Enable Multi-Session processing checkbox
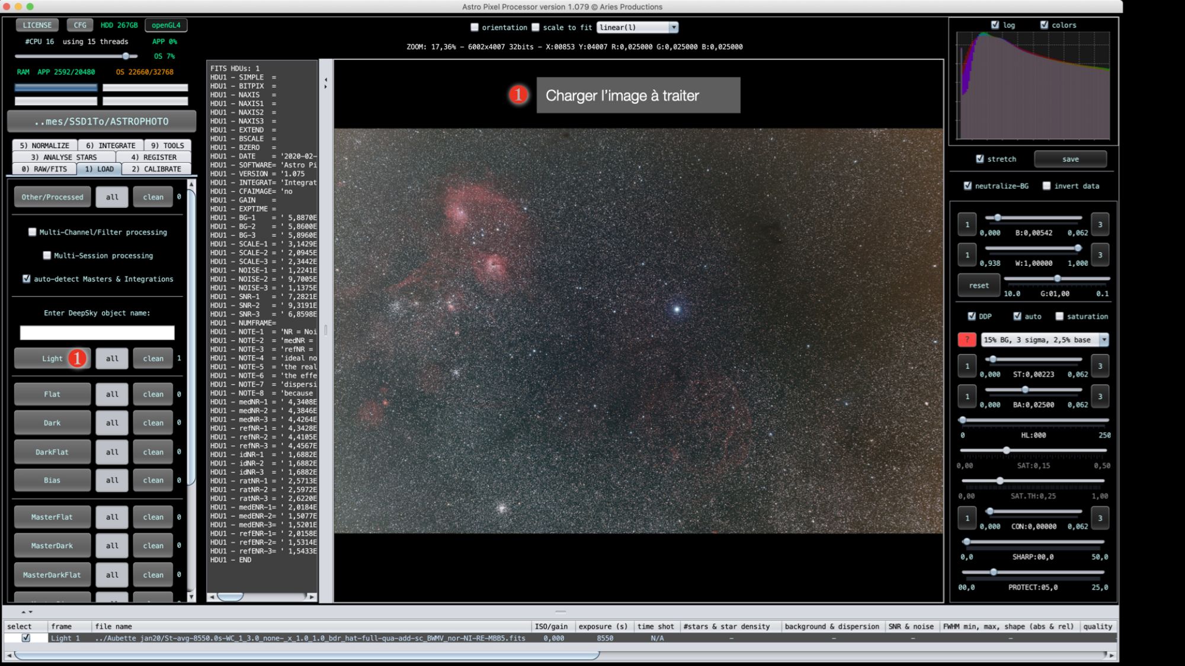The height and width of the screenshot is (666, 1185). pos(47,255)
